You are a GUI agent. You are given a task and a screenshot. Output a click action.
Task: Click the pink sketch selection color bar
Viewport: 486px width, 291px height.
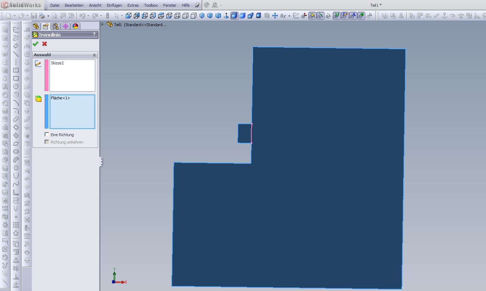pyautogui.click(x=47, y=75)
